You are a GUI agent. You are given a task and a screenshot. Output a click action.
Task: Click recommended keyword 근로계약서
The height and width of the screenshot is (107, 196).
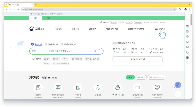click(x=56, y=59)
